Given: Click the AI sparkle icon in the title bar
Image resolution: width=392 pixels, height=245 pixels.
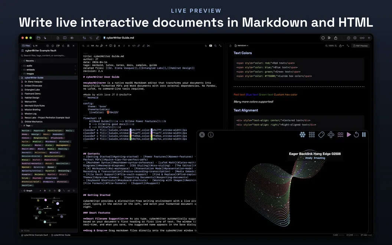Looking at the screenshot, I should tap(45, 38).
